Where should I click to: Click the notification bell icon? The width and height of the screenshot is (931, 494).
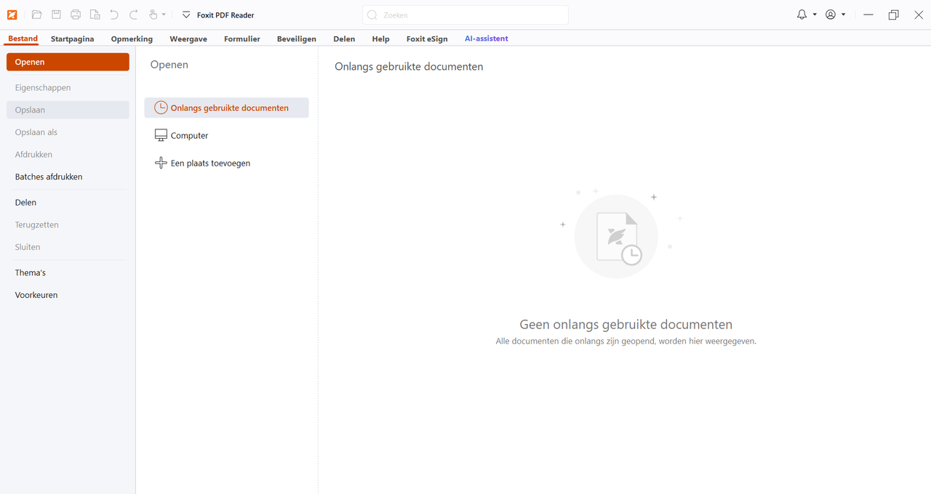tap(802, 15)
